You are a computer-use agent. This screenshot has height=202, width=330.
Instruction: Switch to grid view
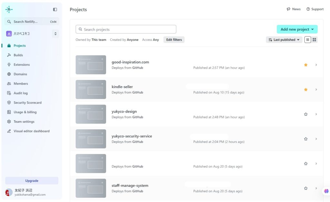tap(314, 40)
